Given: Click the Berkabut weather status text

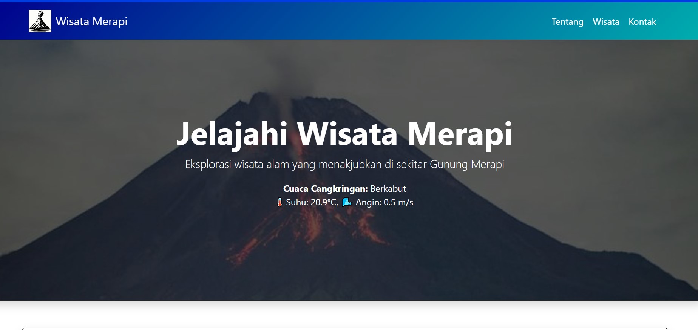Looking at the screenshot, I should 388,189.
